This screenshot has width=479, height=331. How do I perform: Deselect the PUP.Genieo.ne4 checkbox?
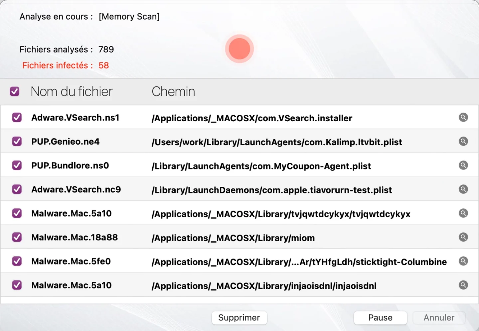[x=17, y=141]
